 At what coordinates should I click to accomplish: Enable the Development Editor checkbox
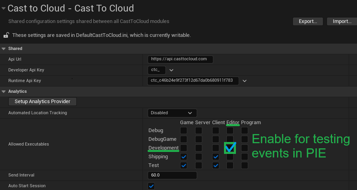[x=230, y=148]
